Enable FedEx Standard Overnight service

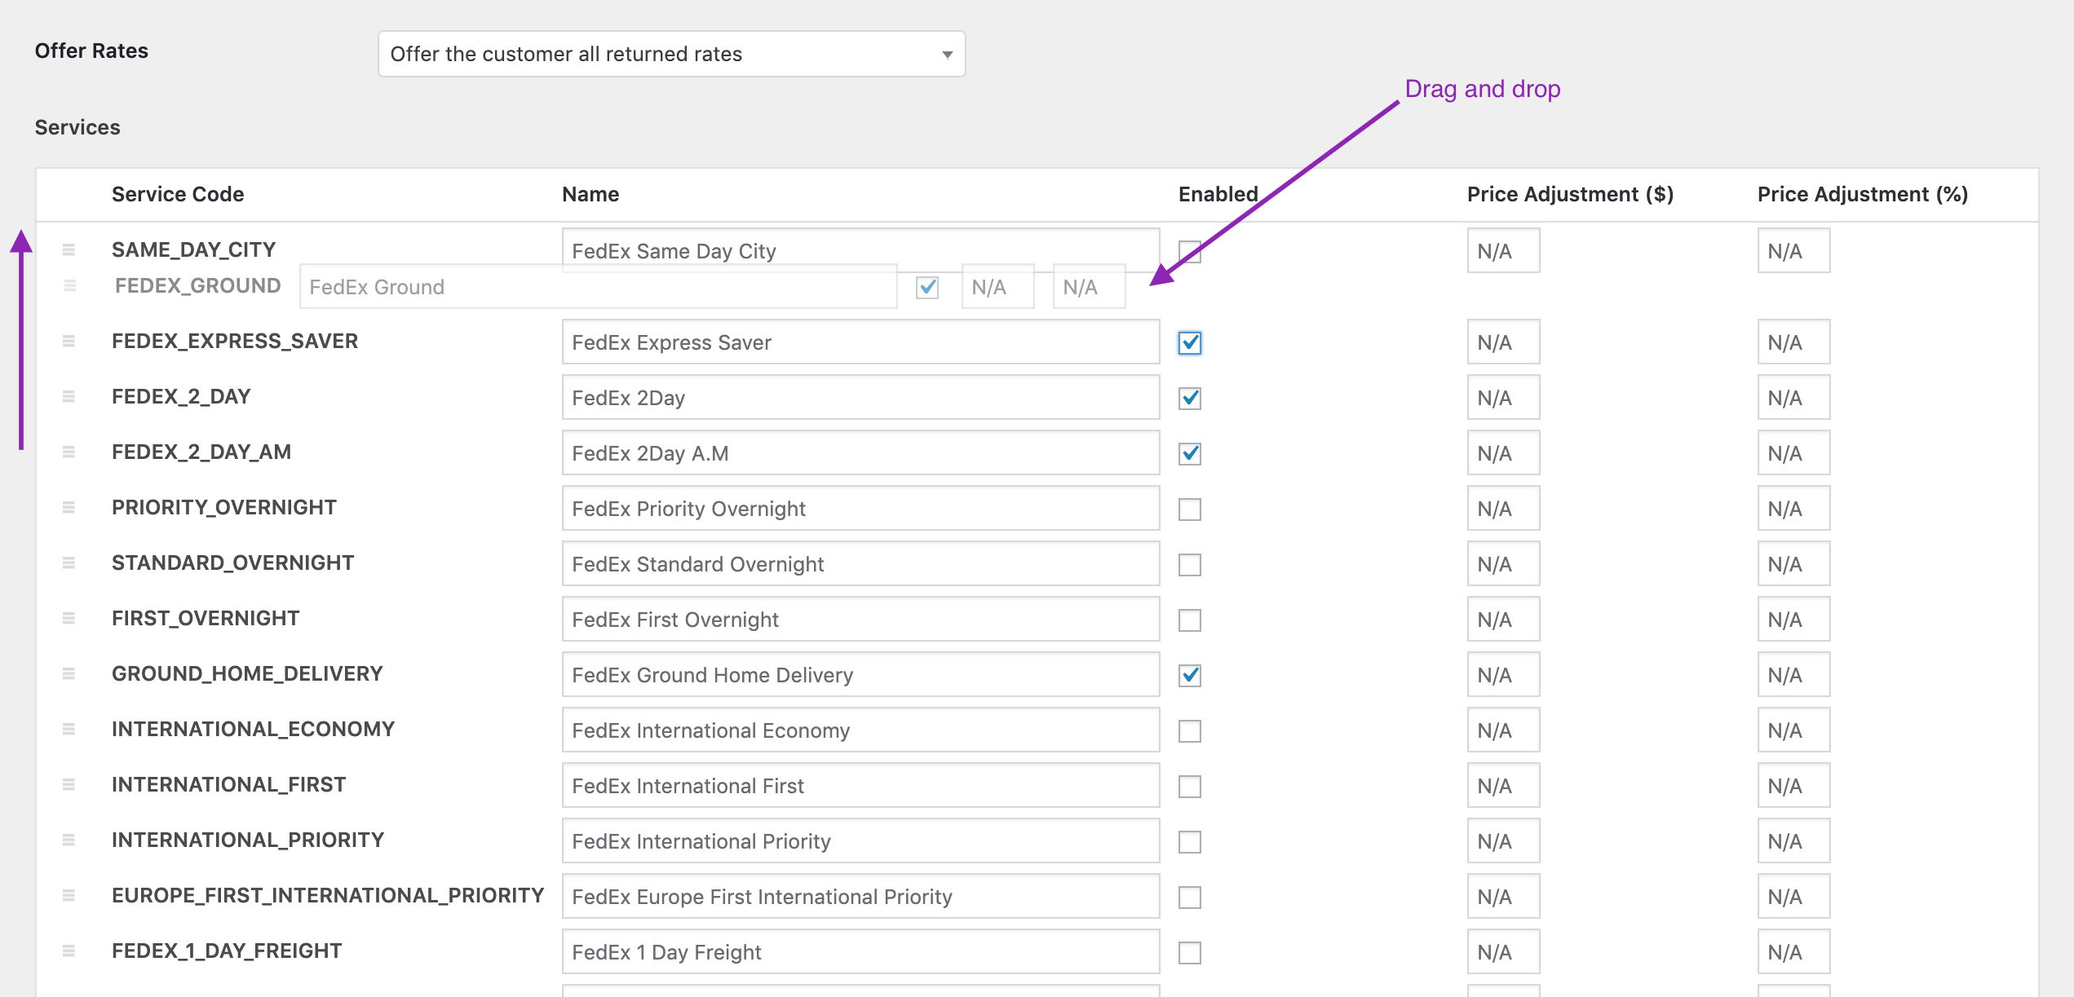pyautogui.click(x=1190, y=565)
